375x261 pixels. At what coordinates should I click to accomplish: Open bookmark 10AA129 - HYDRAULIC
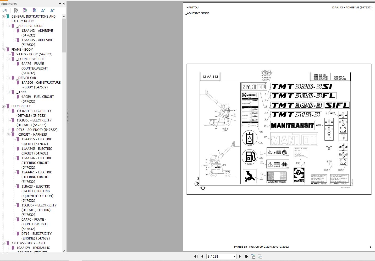pyautogui.click(x=33, y=249)
